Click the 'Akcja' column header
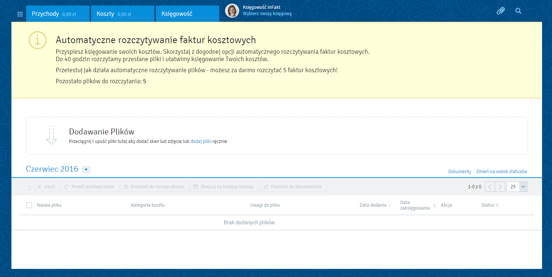 click(446, 205)
